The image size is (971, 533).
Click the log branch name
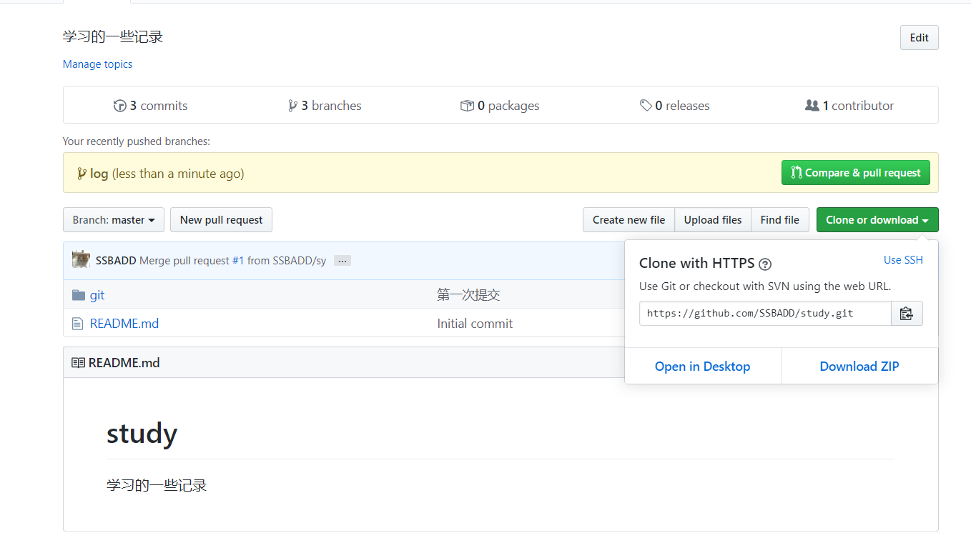tap(99, 174)
